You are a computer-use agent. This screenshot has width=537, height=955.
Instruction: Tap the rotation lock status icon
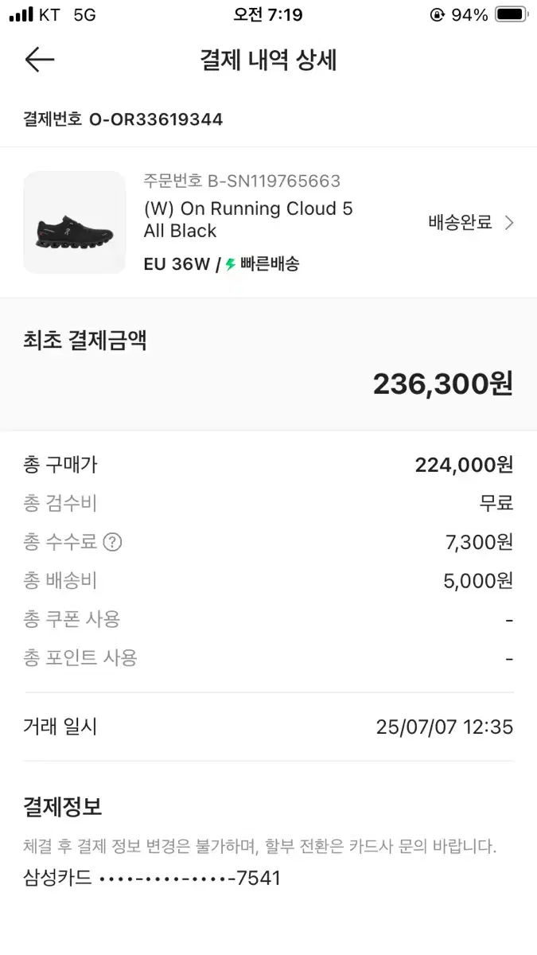click(437, 15)
